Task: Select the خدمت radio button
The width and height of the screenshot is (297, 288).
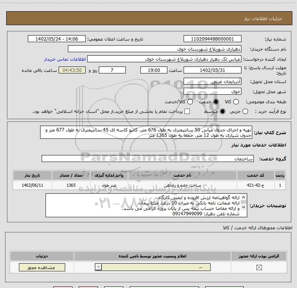Action: (216, 102)
